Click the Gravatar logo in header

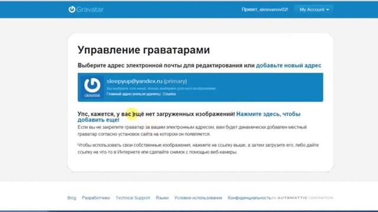(x=86, y=9)
